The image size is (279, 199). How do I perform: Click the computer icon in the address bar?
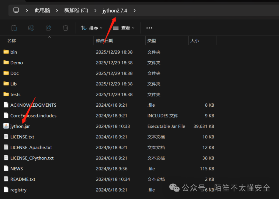click(x=16, y=10)
